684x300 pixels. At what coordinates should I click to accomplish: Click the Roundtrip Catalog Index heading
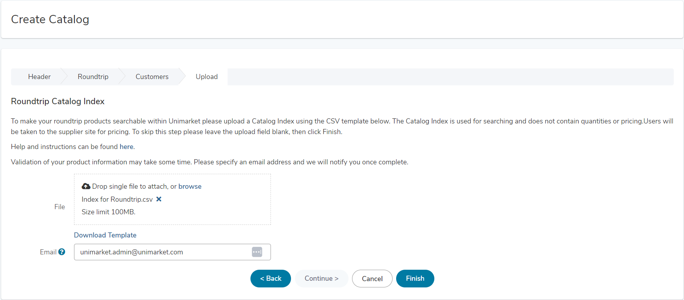[57, 101]
